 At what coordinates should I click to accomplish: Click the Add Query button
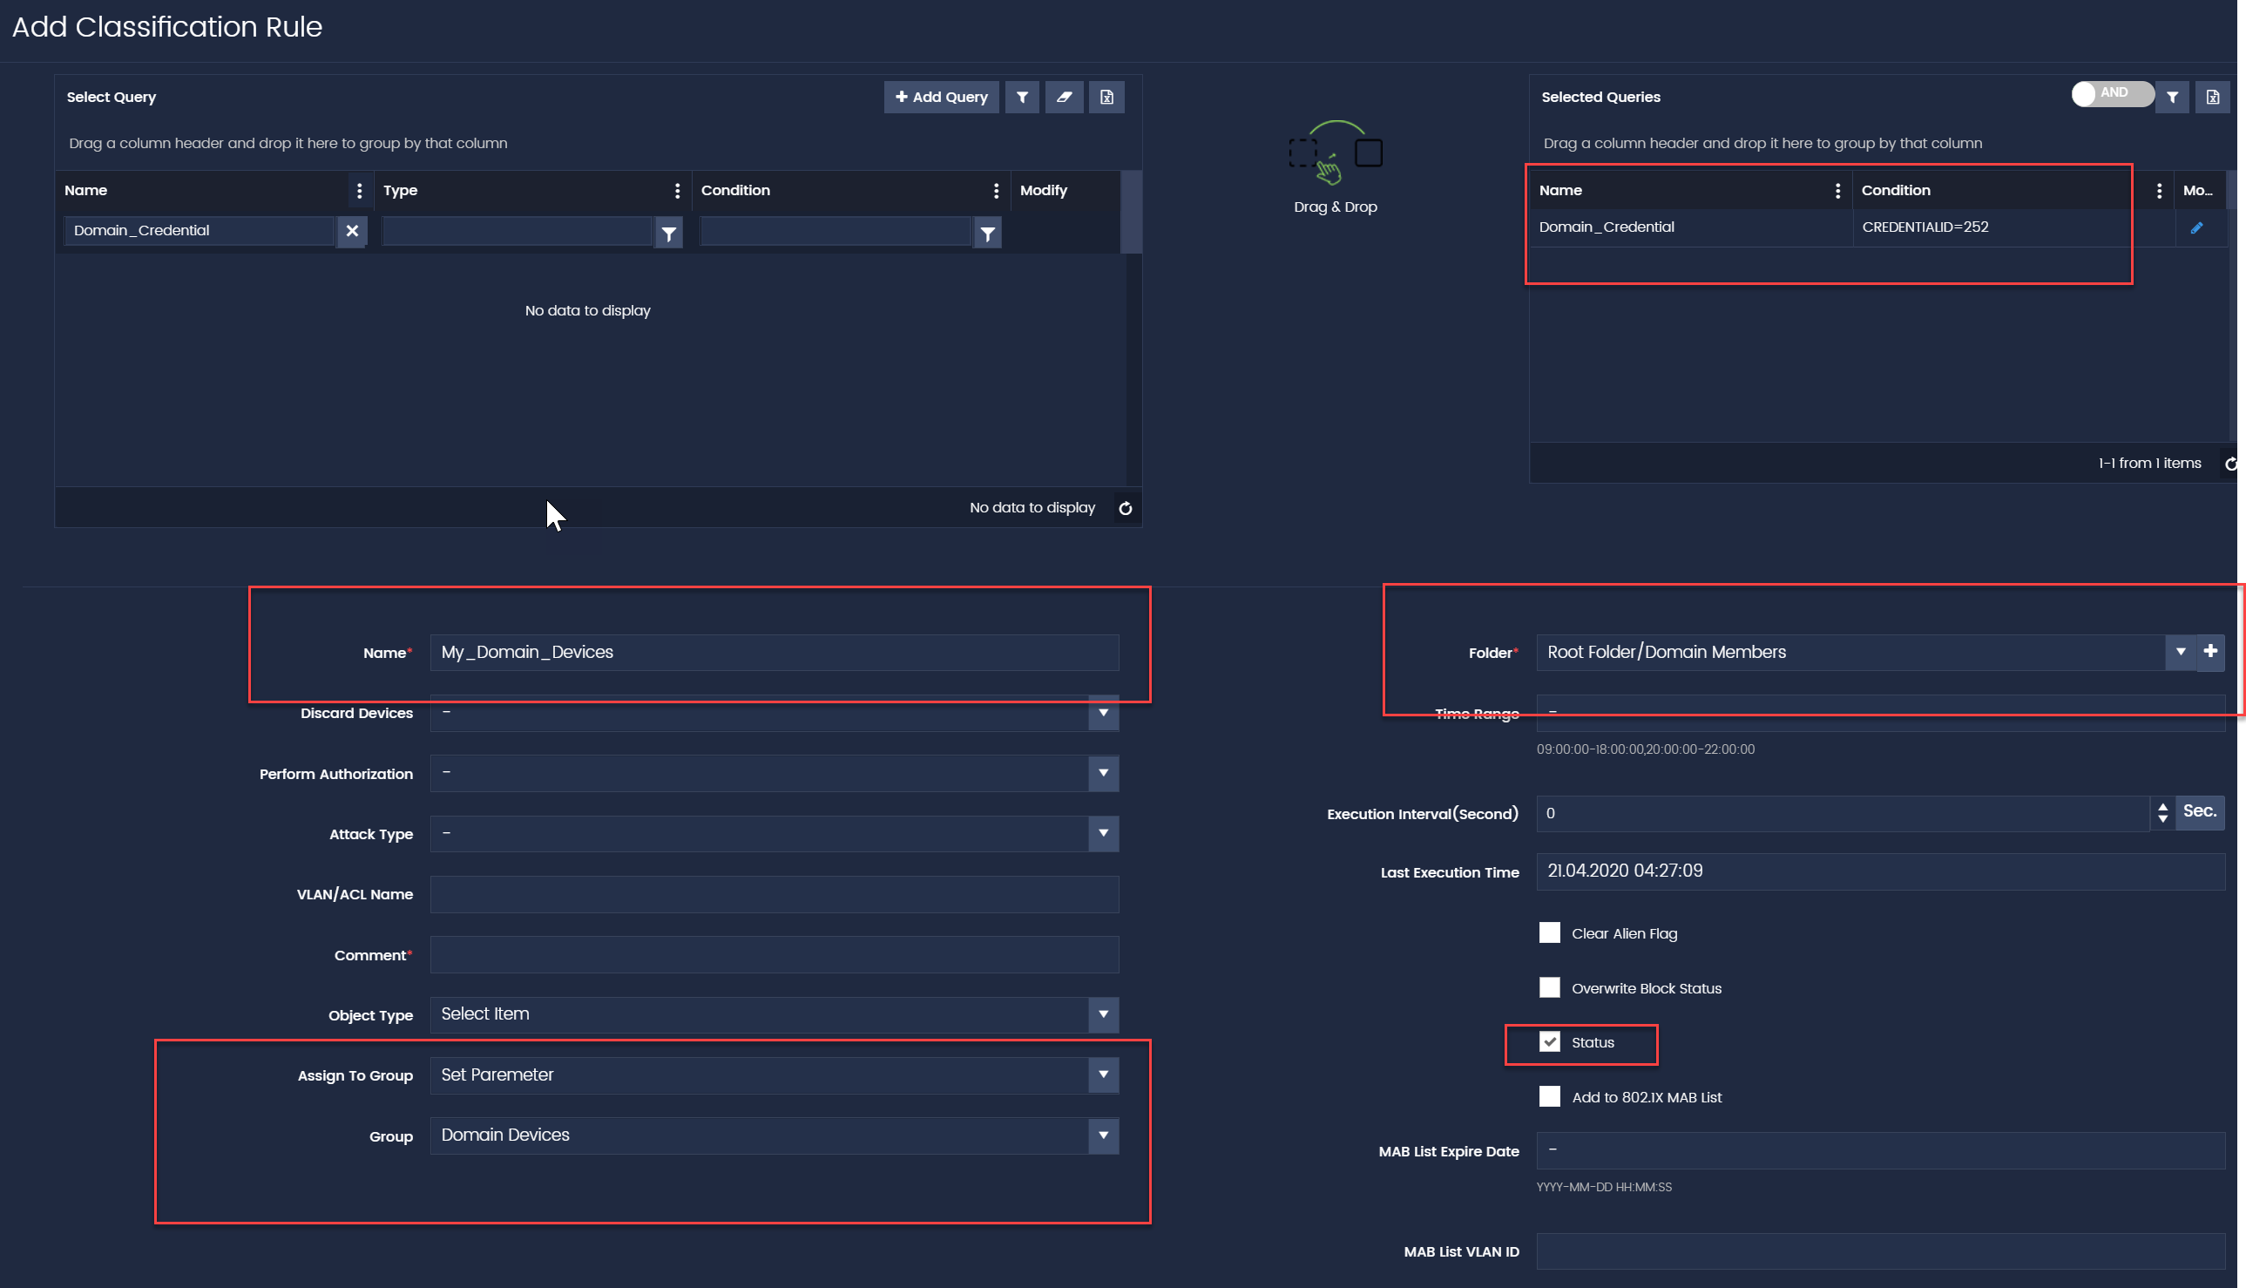point(941,98)
